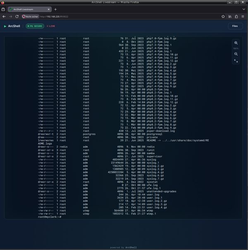Viewport: 248px width, 250px height.
Task: Click the zoom out magnifier icon
Action: pyautogui.click(x=236, y=54)
